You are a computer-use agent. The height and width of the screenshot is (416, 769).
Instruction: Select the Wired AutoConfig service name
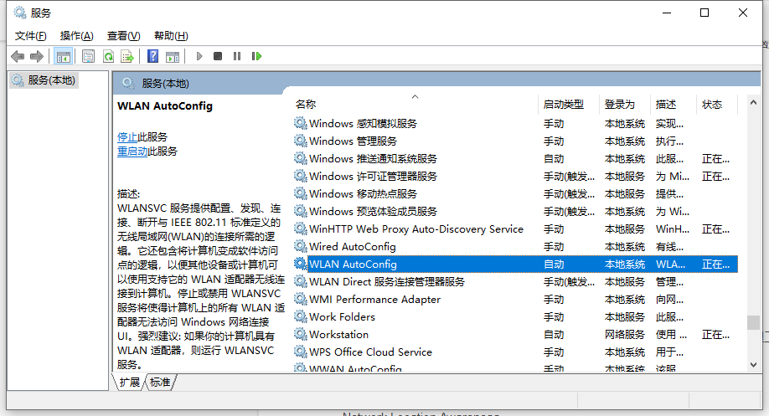pyautogui.click(x=353, y=247)
